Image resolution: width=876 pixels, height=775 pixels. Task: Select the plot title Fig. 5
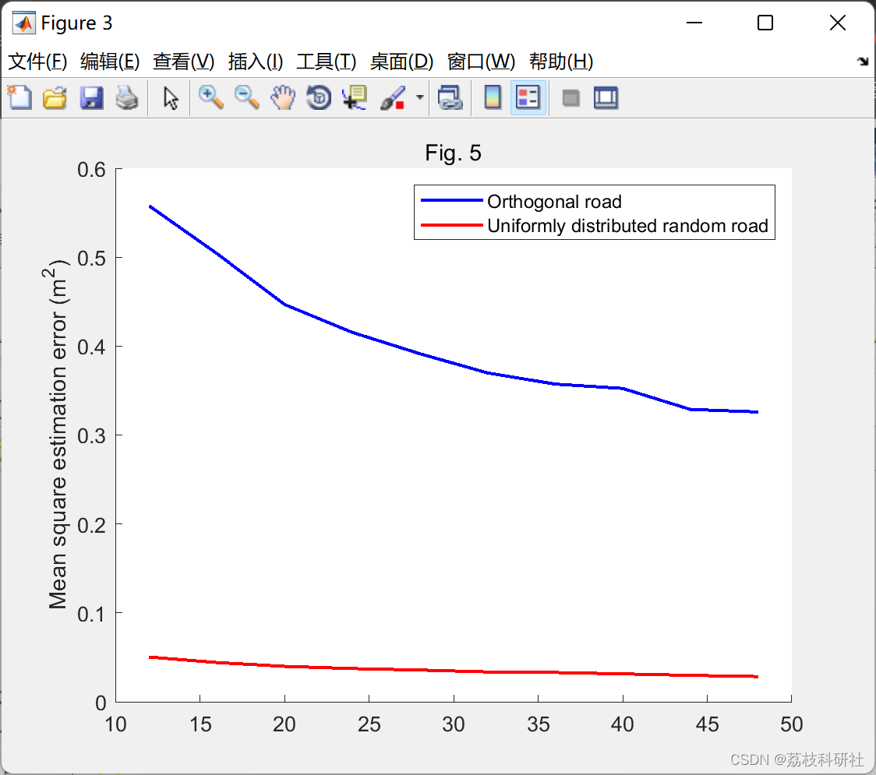pos(453,153)
